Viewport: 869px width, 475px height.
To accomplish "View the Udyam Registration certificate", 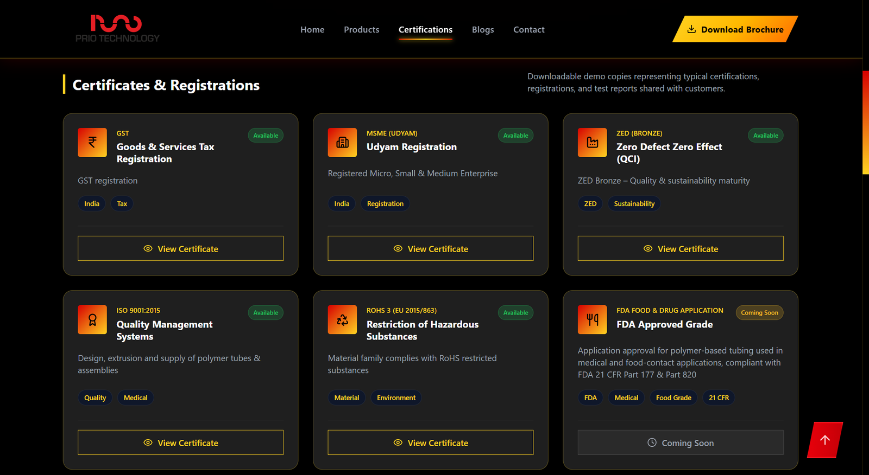I will (430, 248).
